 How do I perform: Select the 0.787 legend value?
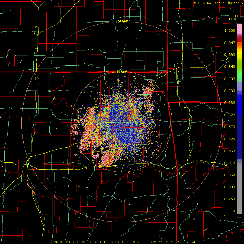tap(230, 79)
